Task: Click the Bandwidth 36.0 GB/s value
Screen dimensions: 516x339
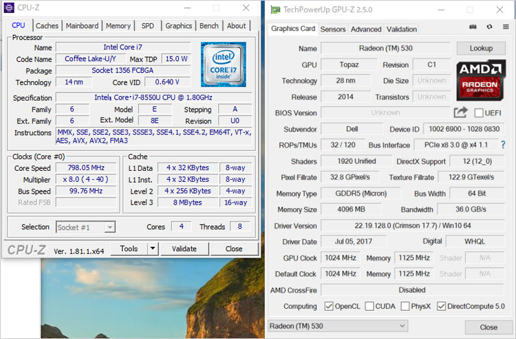Action: point(471,209)
